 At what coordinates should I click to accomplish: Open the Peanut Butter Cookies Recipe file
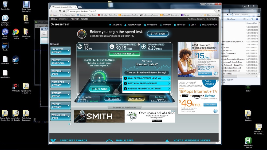coord(5,116)
